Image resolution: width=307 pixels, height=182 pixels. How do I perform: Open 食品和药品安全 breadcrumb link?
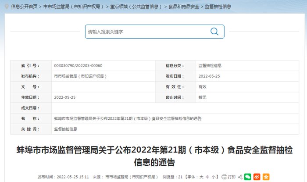pos(184,7)
